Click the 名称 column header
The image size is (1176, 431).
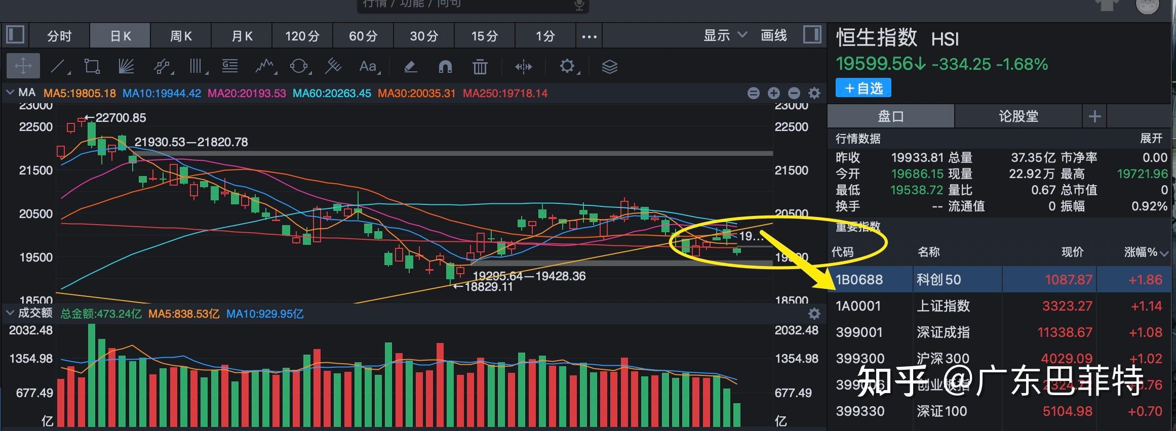click(928, 252)
